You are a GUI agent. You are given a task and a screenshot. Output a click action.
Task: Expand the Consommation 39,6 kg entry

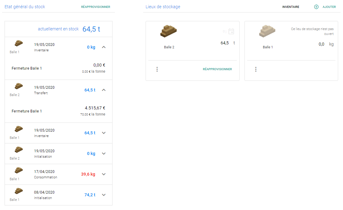click(104, 174)
